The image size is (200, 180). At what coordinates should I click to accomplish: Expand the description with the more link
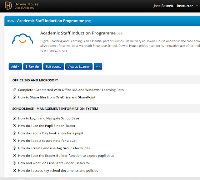tap(63, 50)
